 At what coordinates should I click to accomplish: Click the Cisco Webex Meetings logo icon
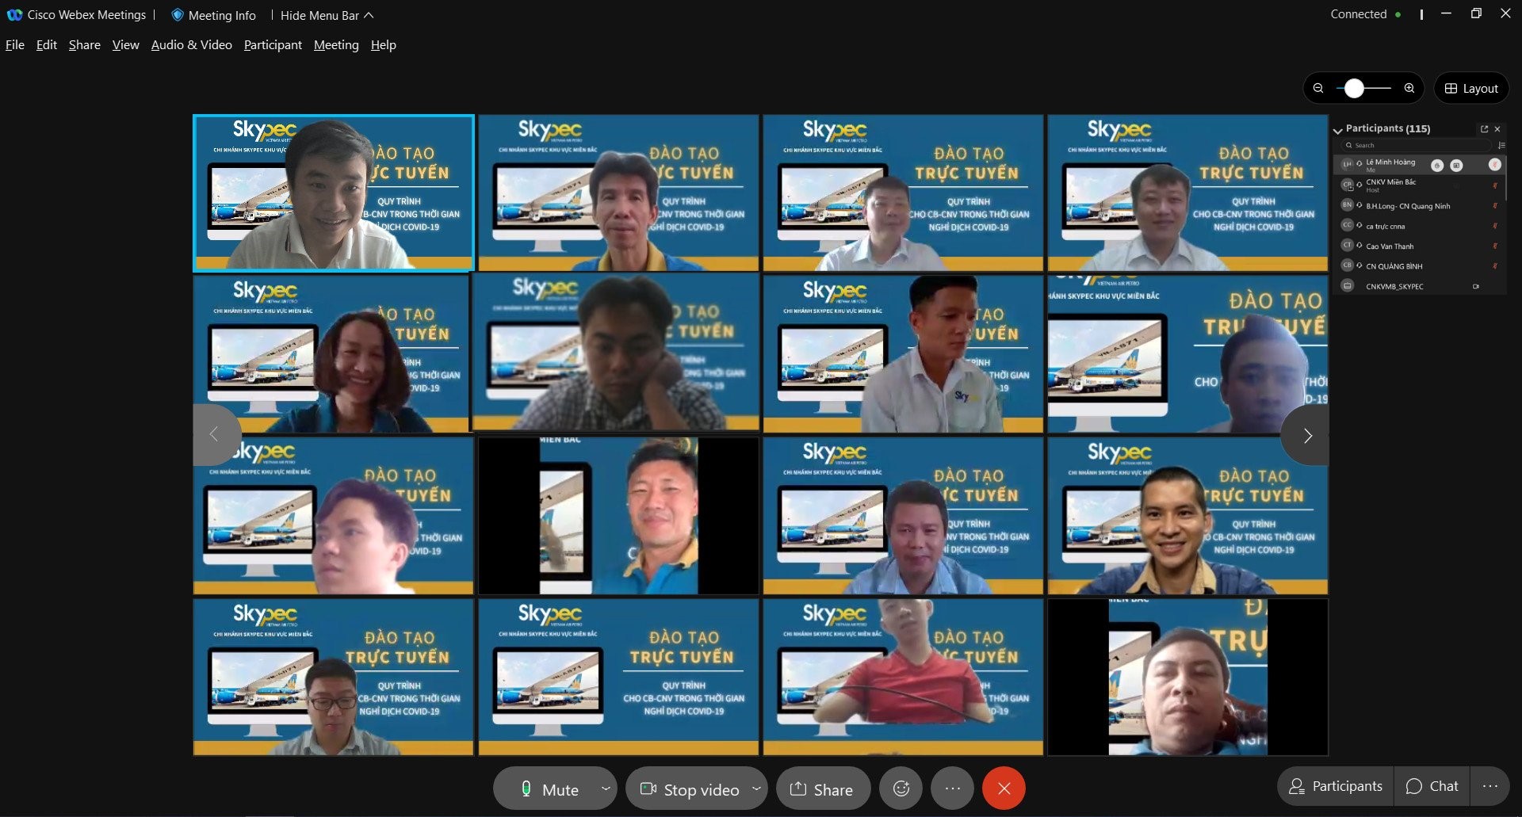pyautogui.click(x=14, y=14)
